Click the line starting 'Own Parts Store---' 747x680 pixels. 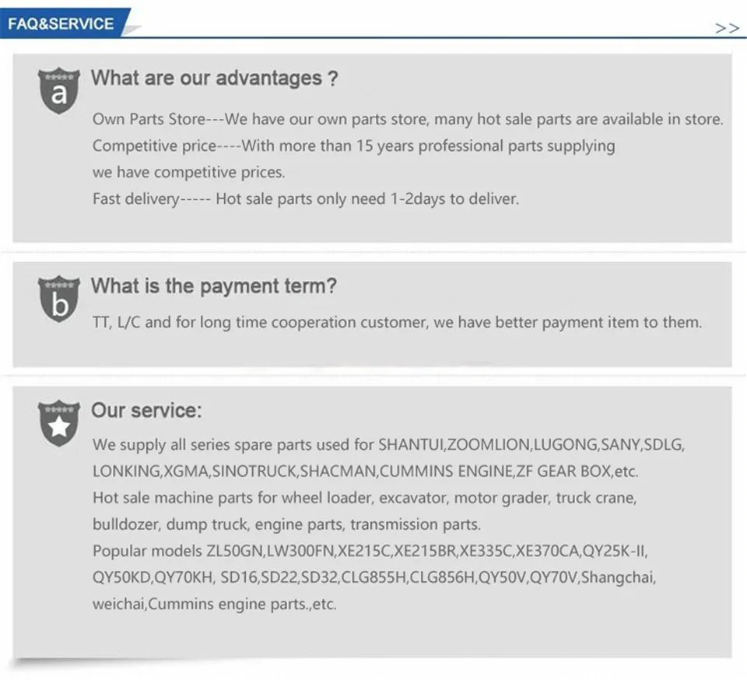[x=408, y=119]
